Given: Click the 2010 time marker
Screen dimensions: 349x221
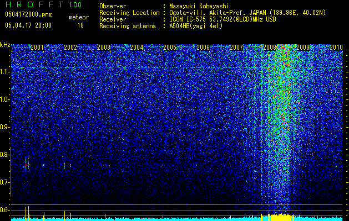Looking at the screenshot, I should (336, 48).
